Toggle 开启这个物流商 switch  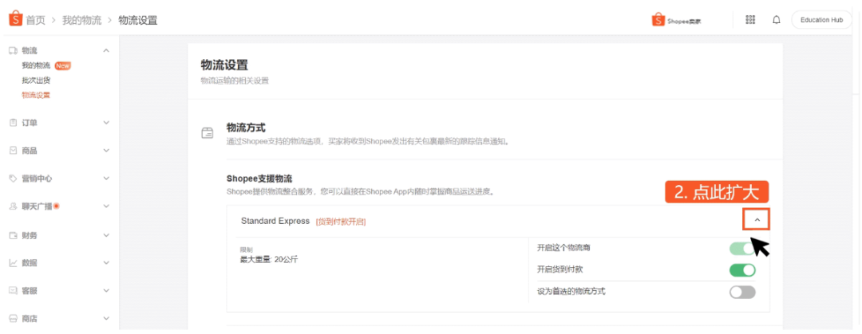[x=742, y=248]
